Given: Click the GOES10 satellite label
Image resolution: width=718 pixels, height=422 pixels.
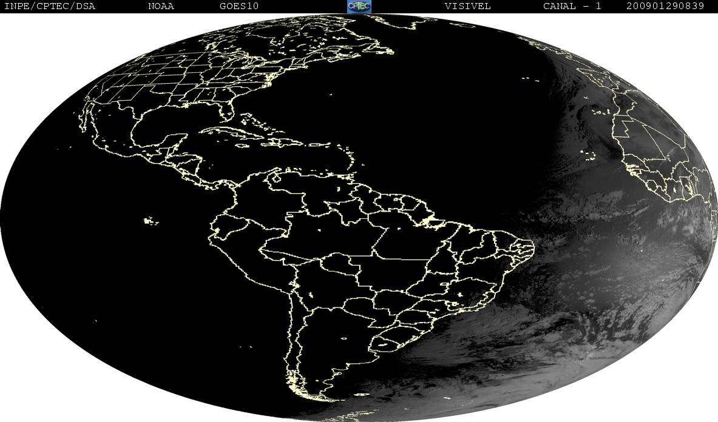Looking at the screenshot, I should tap(239, 6).
